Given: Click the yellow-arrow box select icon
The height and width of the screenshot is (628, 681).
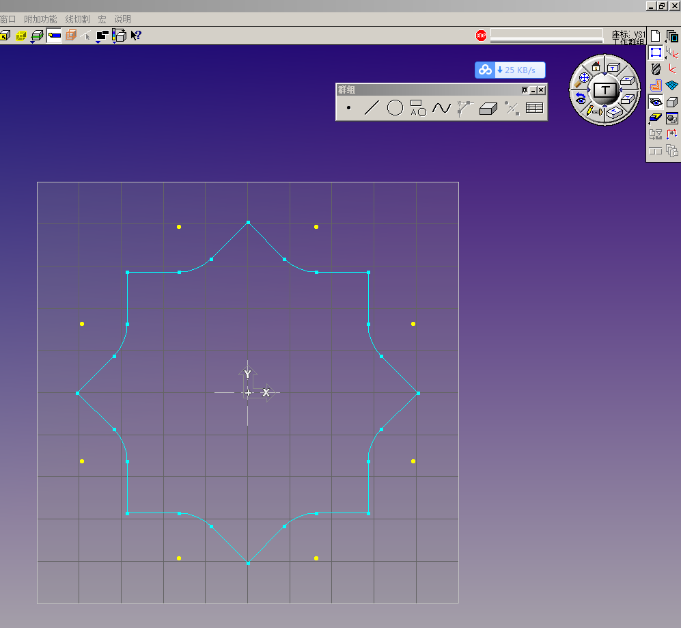Looking at the screenshot, I should pyautogui.click(x=5, y=36).
